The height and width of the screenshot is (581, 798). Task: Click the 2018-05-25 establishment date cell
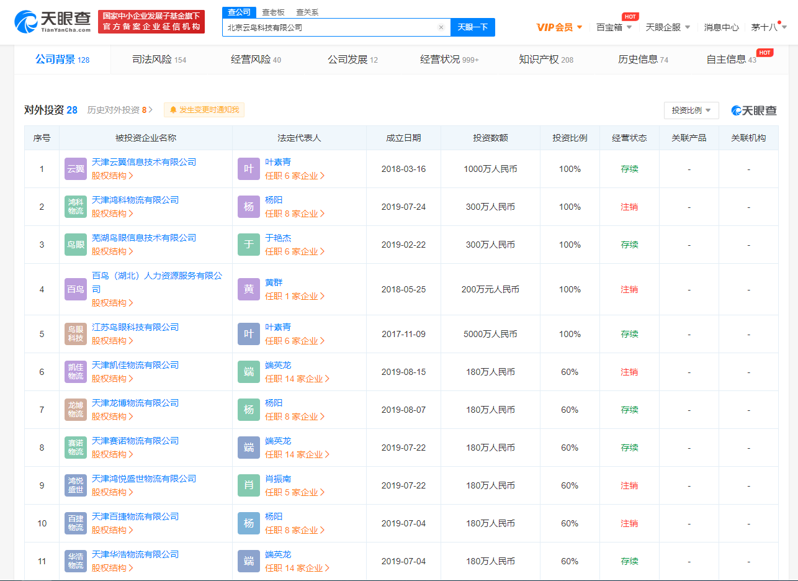(x=403, y=289)
